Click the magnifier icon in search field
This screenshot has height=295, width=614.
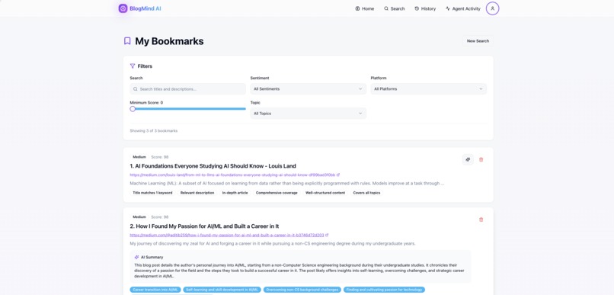(135, 89)
